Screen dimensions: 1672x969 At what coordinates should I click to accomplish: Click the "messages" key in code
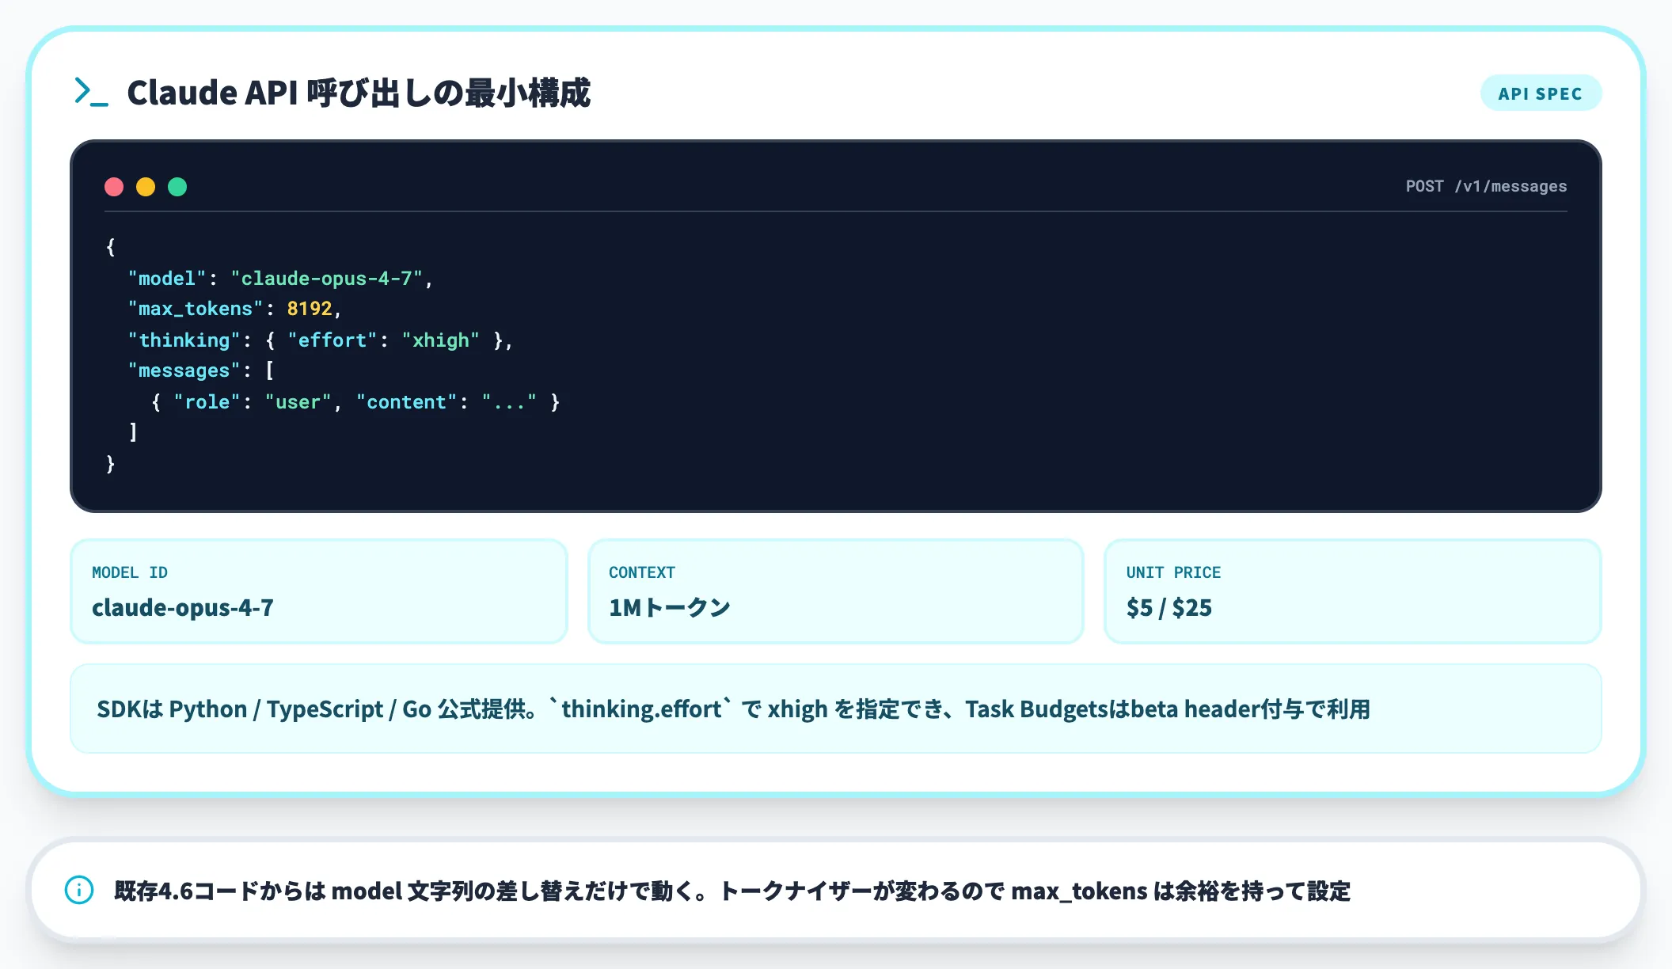[x=184, y=370]
